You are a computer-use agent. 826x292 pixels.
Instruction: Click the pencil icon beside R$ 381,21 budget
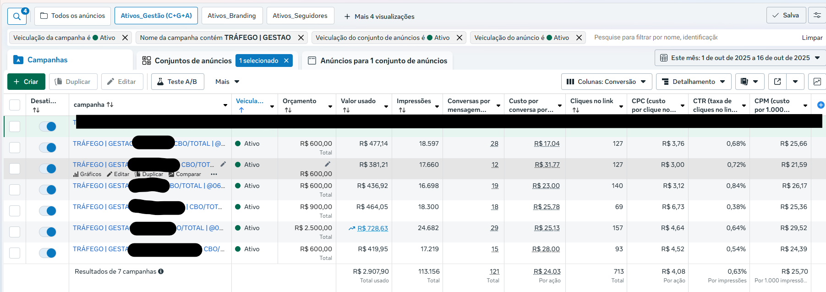327,164
